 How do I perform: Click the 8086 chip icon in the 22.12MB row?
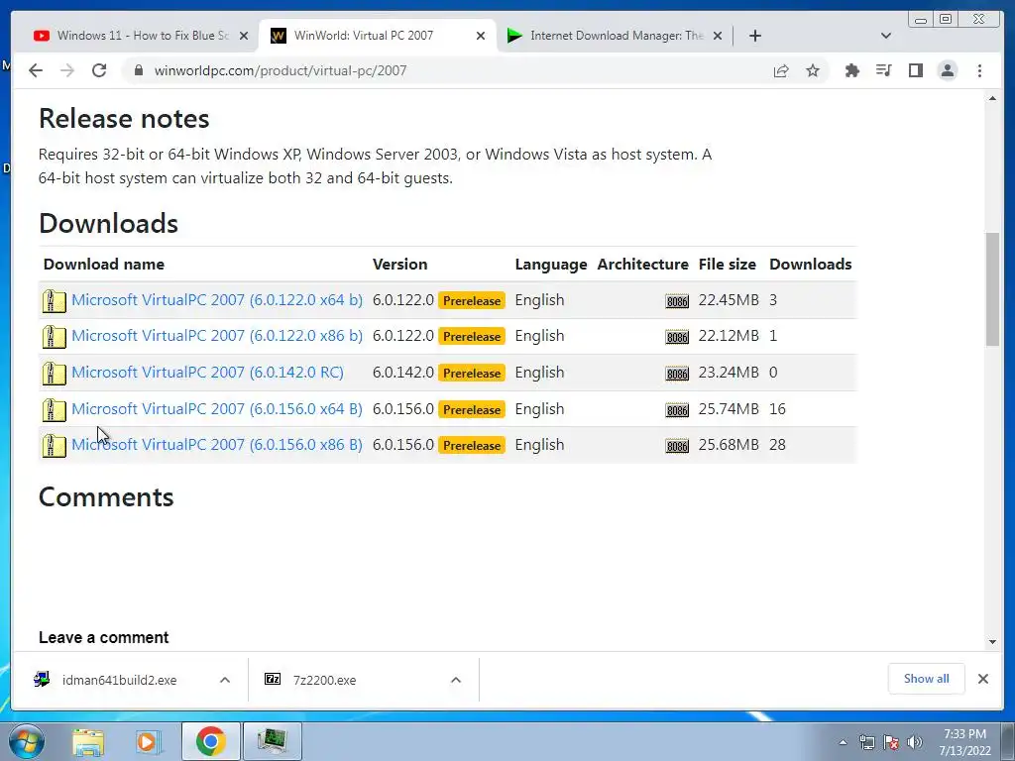[x=677, y=337]
